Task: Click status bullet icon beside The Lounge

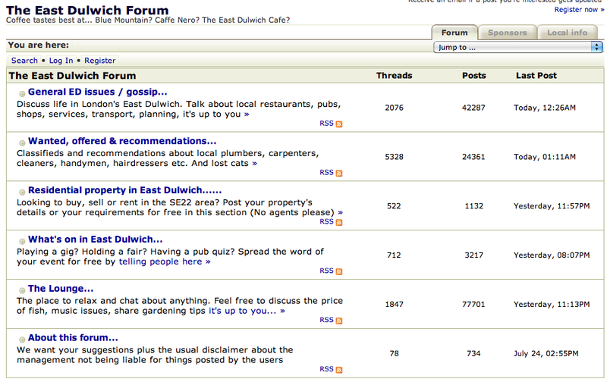Action: [22, 290]
